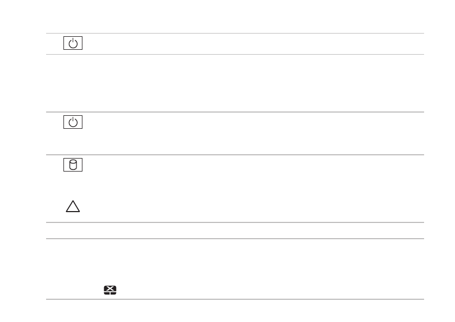Click the blank area right of the caution triangle
Screen dimensions: 455x322
click(249, 206)
